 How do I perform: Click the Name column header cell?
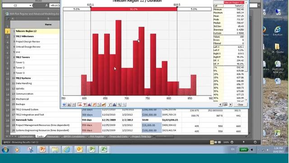pyautogui.click(x=48, y=24)
